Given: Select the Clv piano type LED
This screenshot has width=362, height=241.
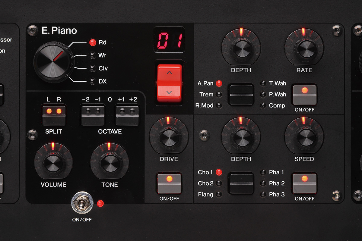Looking at the screenshot, I should pyautogui.click(x=93, y=68).
